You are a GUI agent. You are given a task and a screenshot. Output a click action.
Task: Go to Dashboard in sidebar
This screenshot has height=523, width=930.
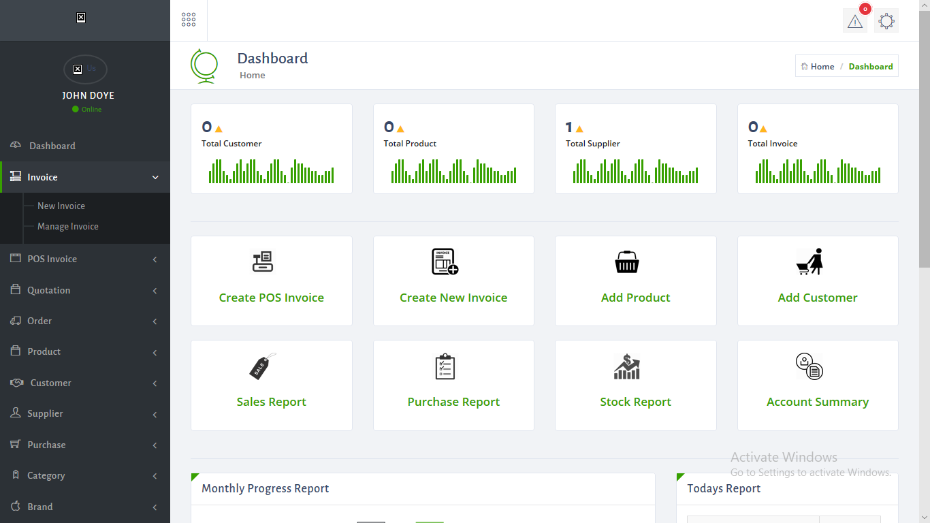click(x=52, y=146)
